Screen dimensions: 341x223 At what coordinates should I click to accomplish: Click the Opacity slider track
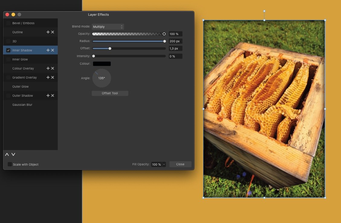click(129, 34)
